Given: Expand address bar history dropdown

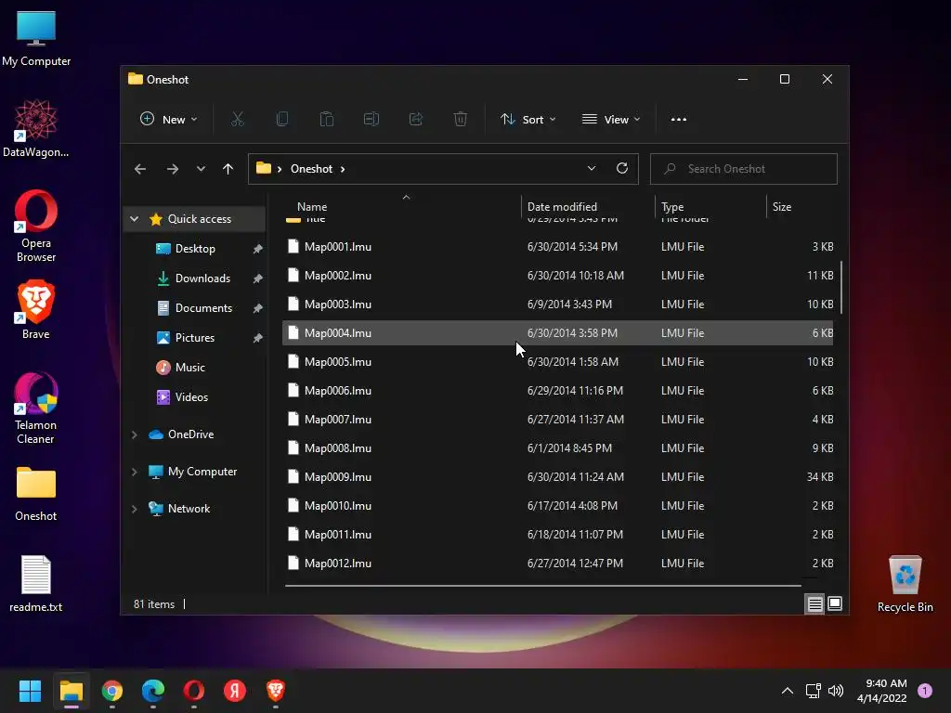Looking at the screenshot, I should click(x=592, y=169).
